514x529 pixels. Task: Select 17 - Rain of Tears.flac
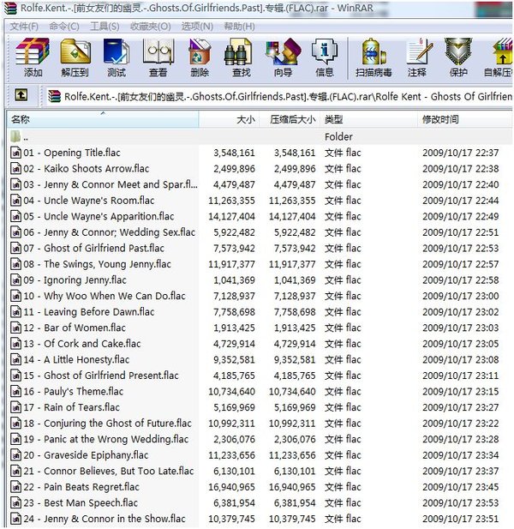[x=71, y=407]
